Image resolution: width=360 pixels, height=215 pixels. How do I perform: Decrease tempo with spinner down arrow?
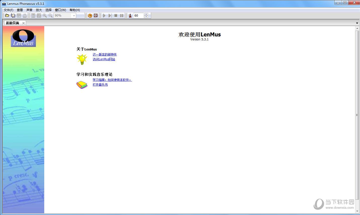coord(146,17)
